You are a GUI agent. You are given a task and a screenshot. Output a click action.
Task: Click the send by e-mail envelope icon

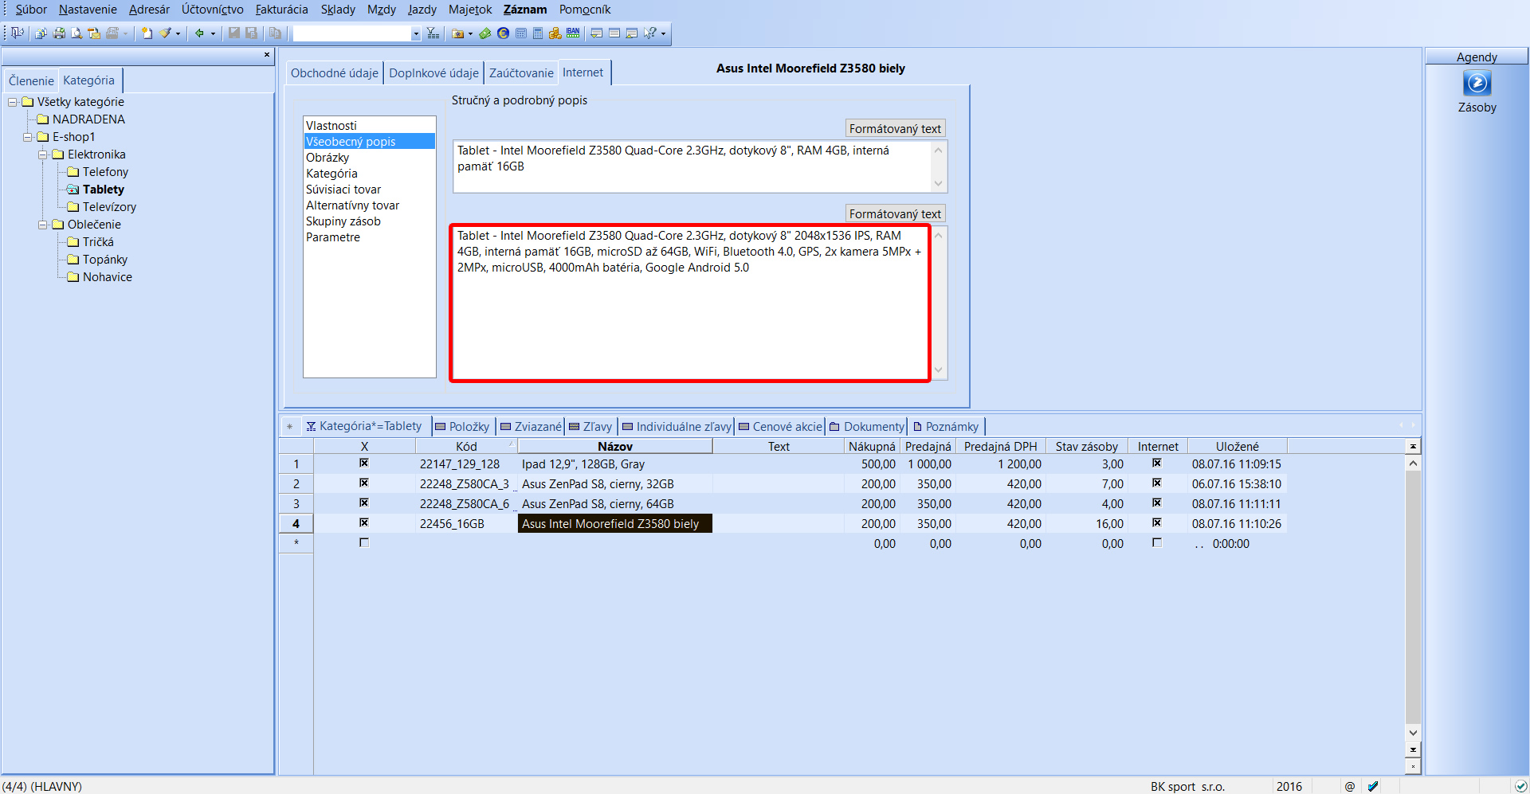click(94, 33)
